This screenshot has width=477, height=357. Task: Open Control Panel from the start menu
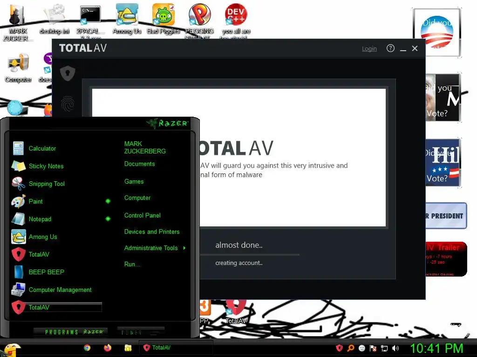pos(143,216)
